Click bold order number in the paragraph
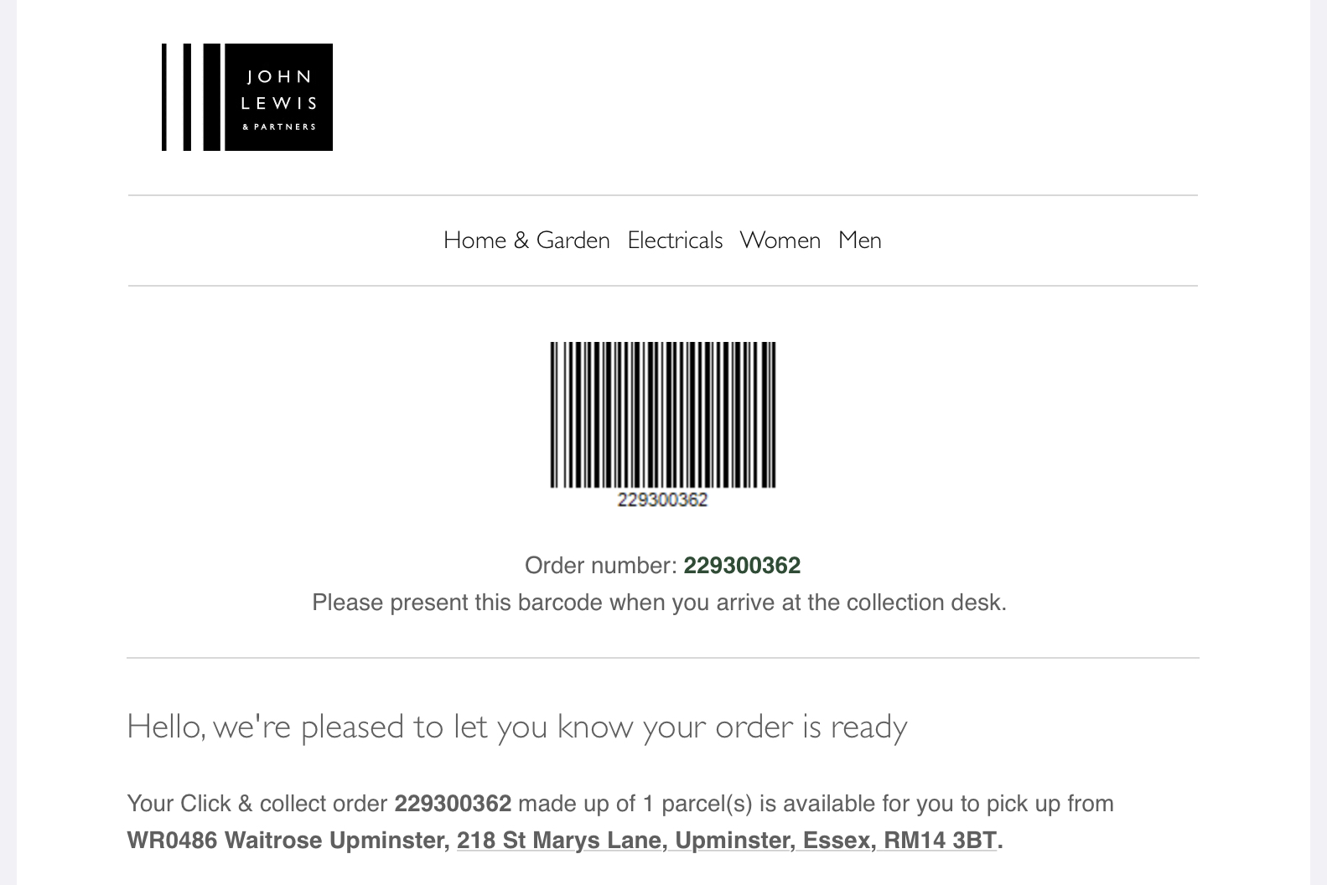This screenshot has height=885, width=1327. 453,804
